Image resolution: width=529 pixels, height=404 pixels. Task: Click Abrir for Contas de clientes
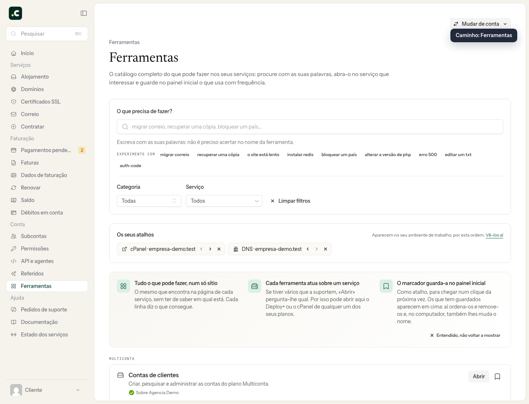coord(479,376)
